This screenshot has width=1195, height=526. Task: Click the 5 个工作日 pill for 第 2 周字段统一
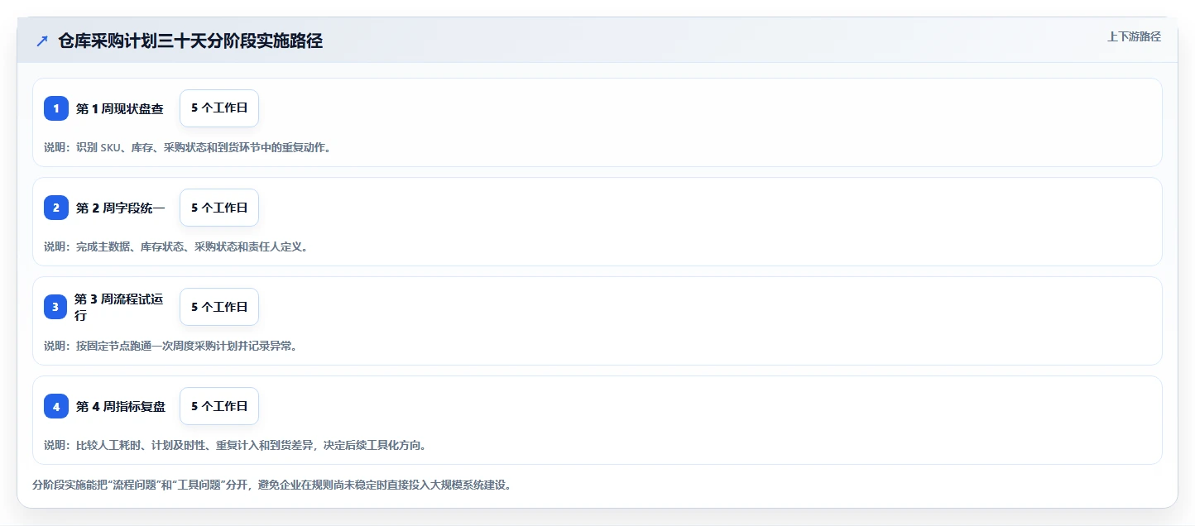click(x=219, y=208)
